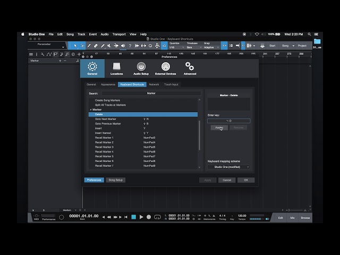Image resolution: width=340 pixels, height=255 pixels.
Task: Click the Record button in transport
Action: point(149,217)
